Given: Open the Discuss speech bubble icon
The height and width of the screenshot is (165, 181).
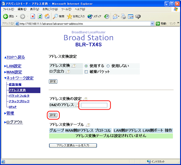Looking at the screenshot, I should point(138,17).
